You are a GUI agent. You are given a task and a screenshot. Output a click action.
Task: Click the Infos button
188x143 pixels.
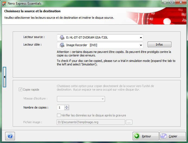click(x=159, y=45)
